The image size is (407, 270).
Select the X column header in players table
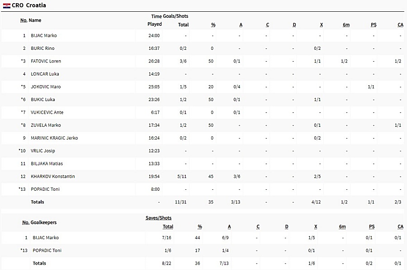click(322, 25)
